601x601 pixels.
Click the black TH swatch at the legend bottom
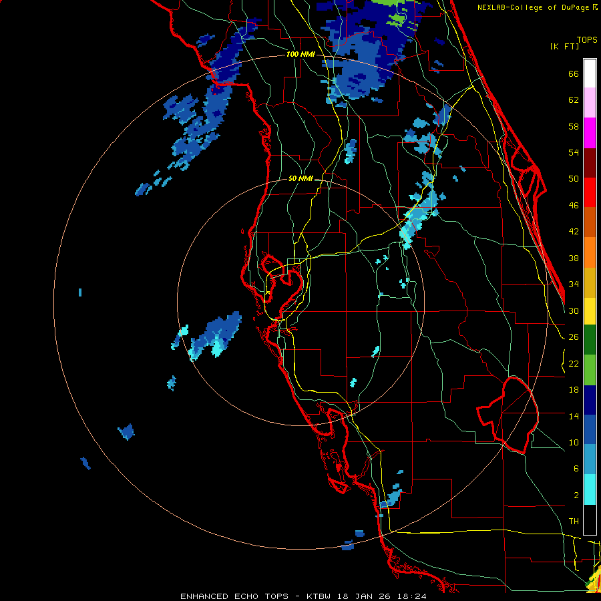coord(590,520)
